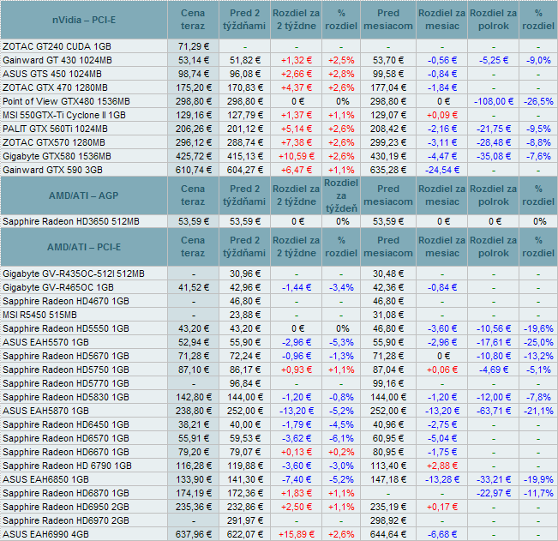The width and height of the screenshot is (558, 541).
Task: Select Sapphire Radeon HD6950 2GB name
Action: [x=66, y=507]
